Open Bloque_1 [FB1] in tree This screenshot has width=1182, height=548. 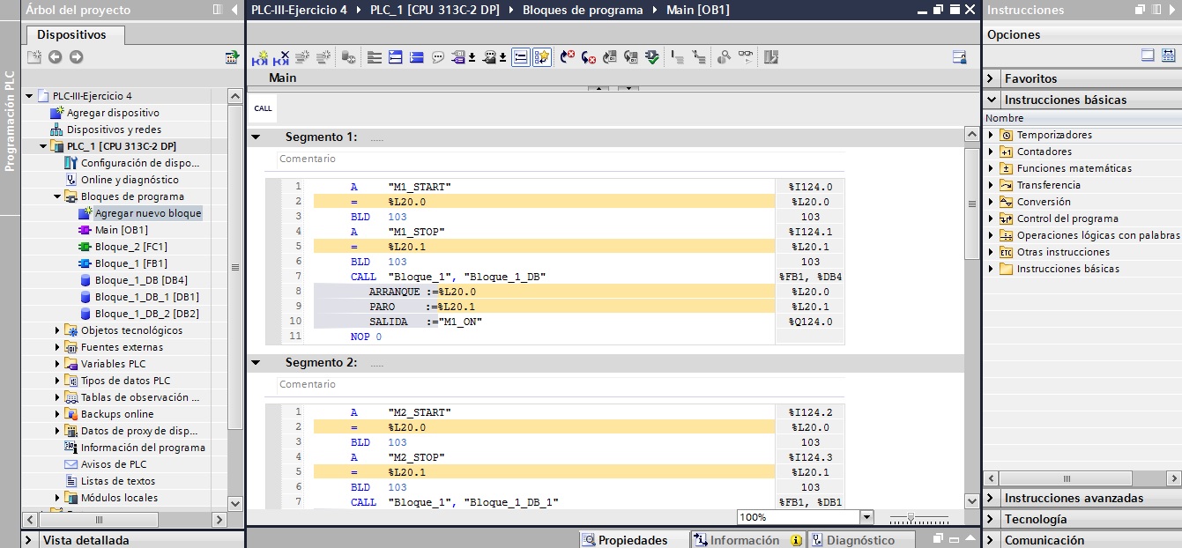click(131, 263)
